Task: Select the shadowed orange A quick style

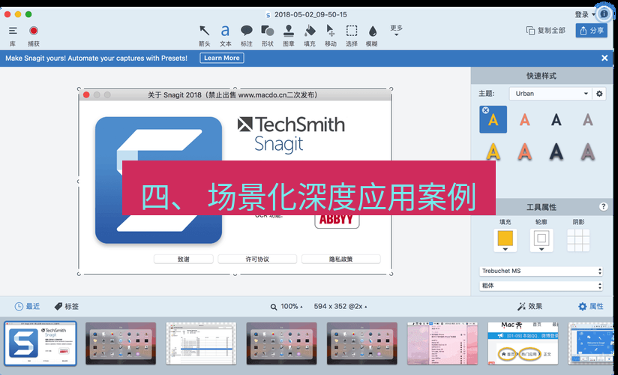Action: (524, 151)
